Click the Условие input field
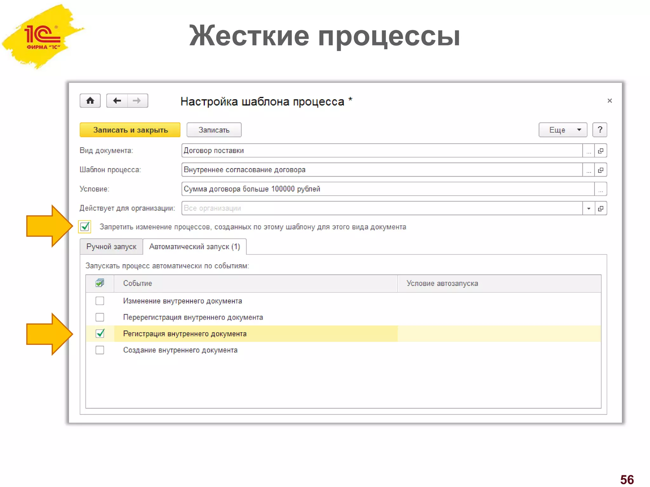This screenshot has height=487, width=650. (388, 189)
